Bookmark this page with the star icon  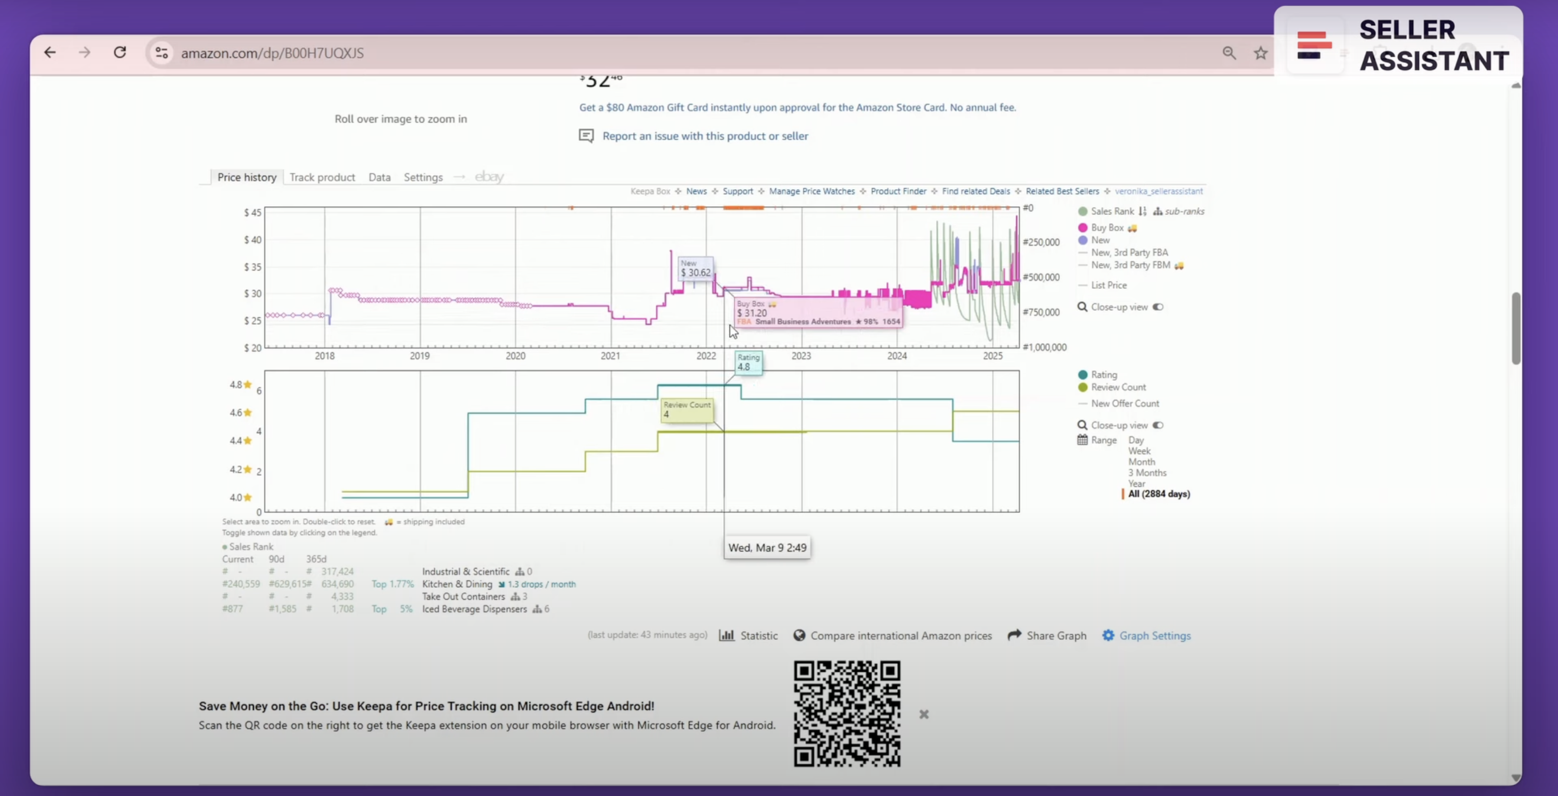click(1261, 53)
